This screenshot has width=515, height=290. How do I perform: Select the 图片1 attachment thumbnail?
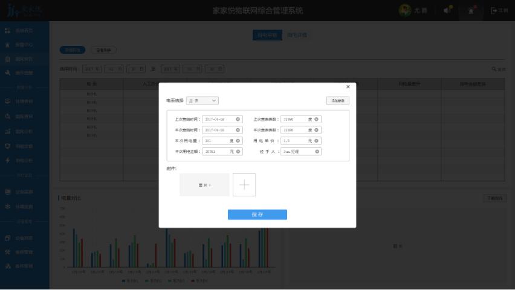click(204, 185)
